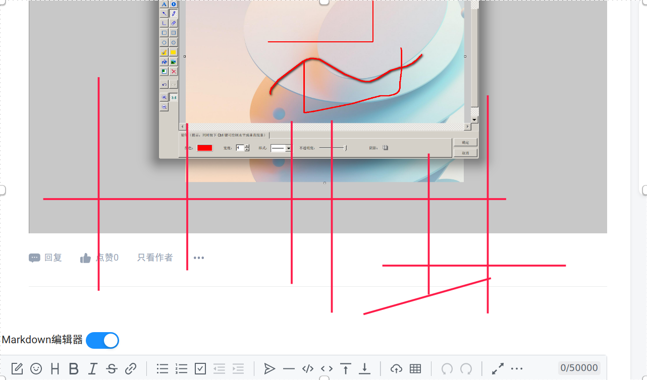Click the 1:1 actual size button in the embedded dialog
Image resolution: width=647 pixels, height=380 pixels.
(174, 97)
